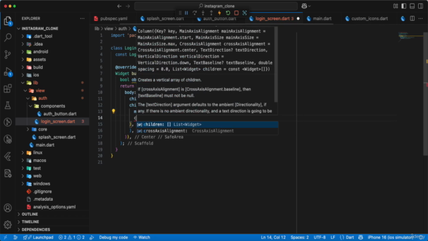This screenshot has height=241, width=428.
Task: Open main.dart in the explorer tree
Action: pos(45,145)
